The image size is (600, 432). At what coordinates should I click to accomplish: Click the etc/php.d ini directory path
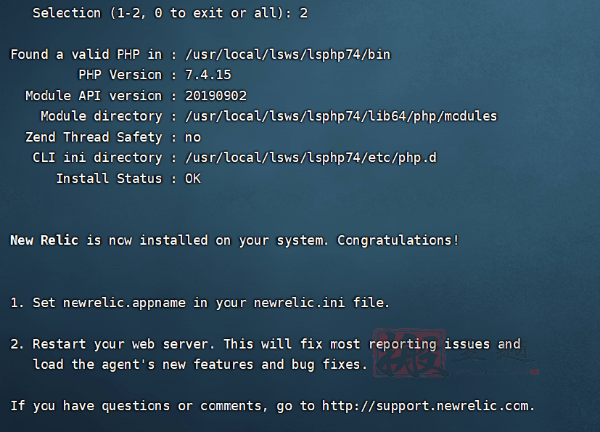click(x=311, y=158)
